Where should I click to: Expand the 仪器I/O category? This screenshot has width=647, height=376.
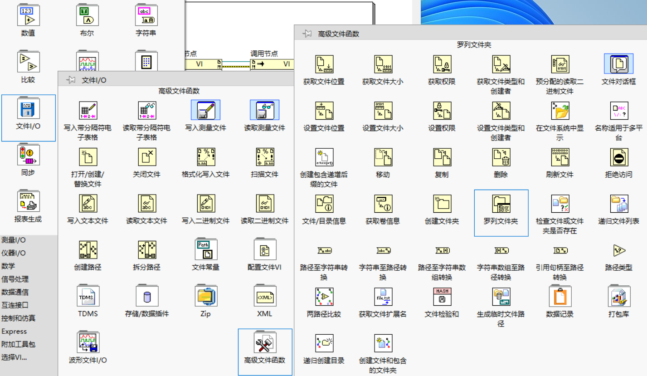pos(14,253)
